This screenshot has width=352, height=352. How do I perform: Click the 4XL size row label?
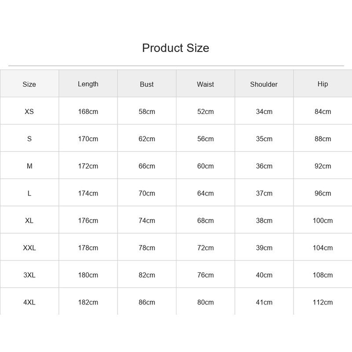[x=29, y=302]
